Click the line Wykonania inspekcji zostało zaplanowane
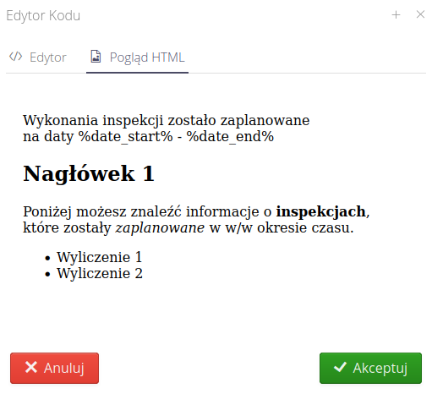 167,121
